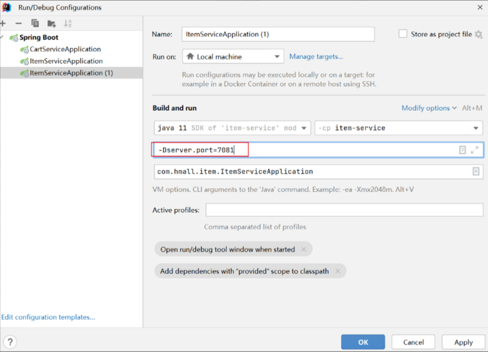
Task: Click the IntelliJ logo in title bar
Action: point(6,7)
